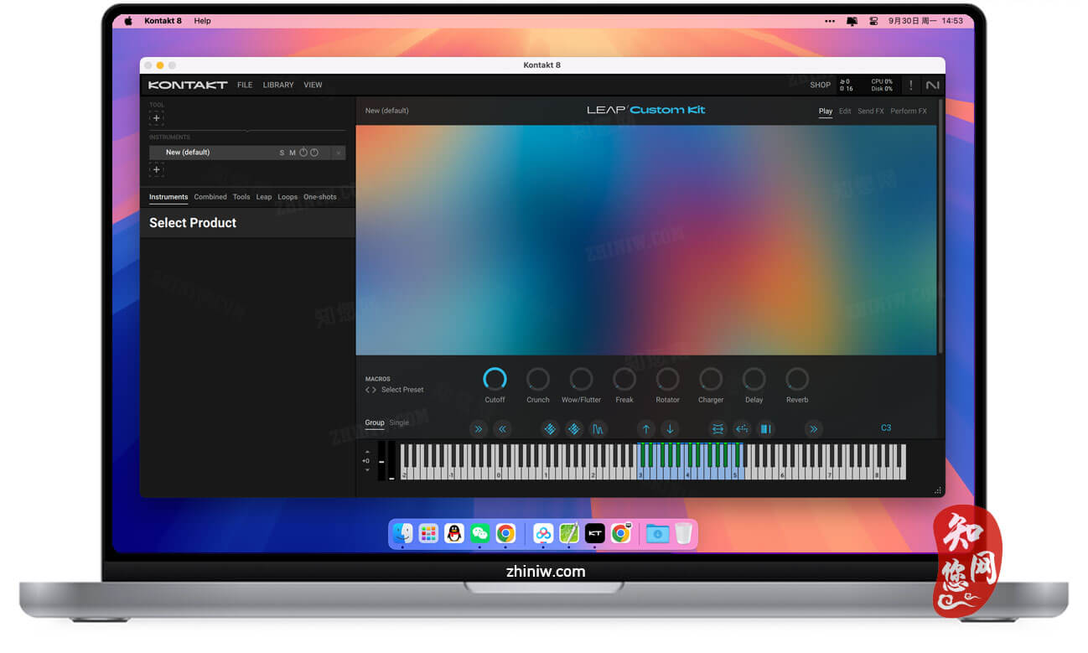Switch to the Tools browser tab
The width and height of the screenshot is (1088, 653).
point(241,197)
